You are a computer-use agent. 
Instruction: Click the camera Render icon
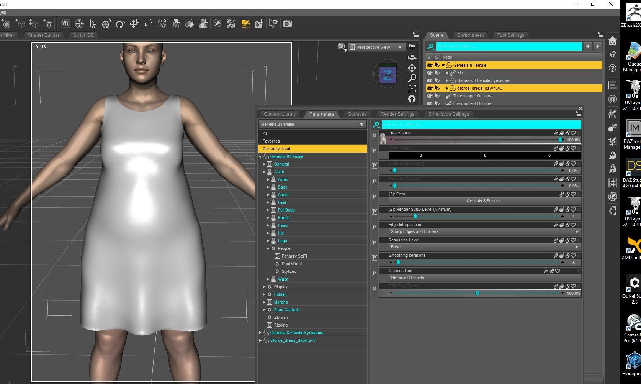point(287,24)
